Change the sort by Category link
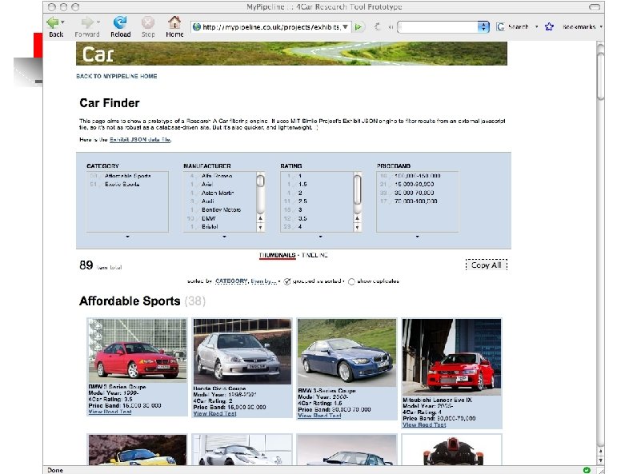Screen dimensions: 633x474 (231, 281)
